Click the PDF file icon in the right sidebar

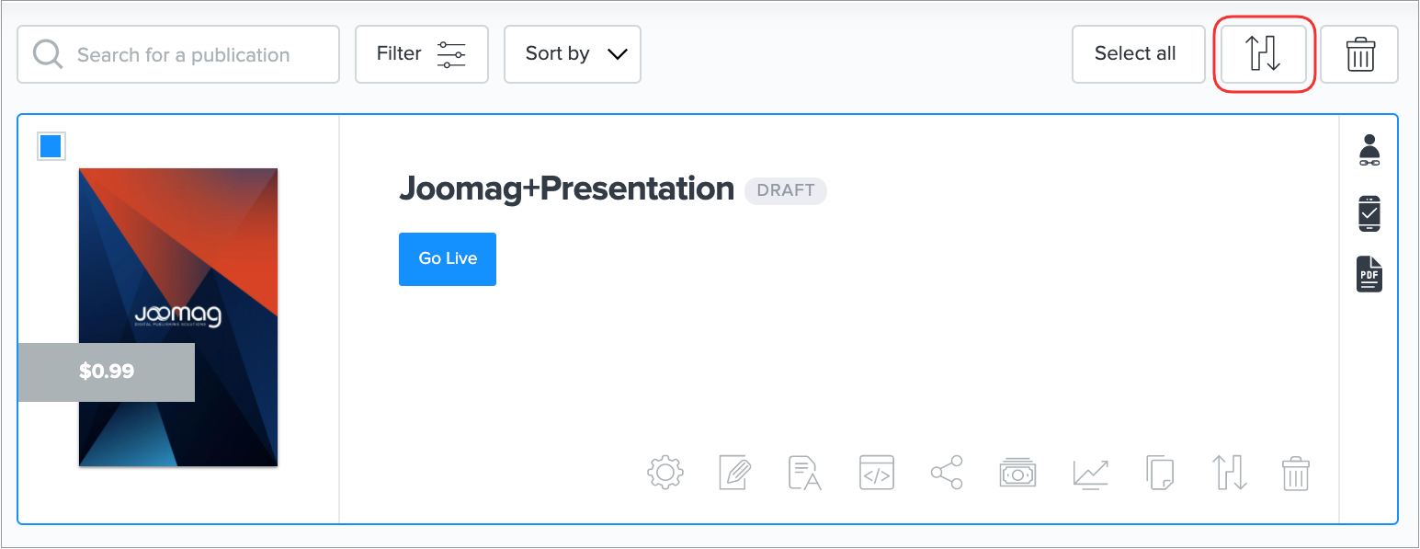coord(1369,274)
